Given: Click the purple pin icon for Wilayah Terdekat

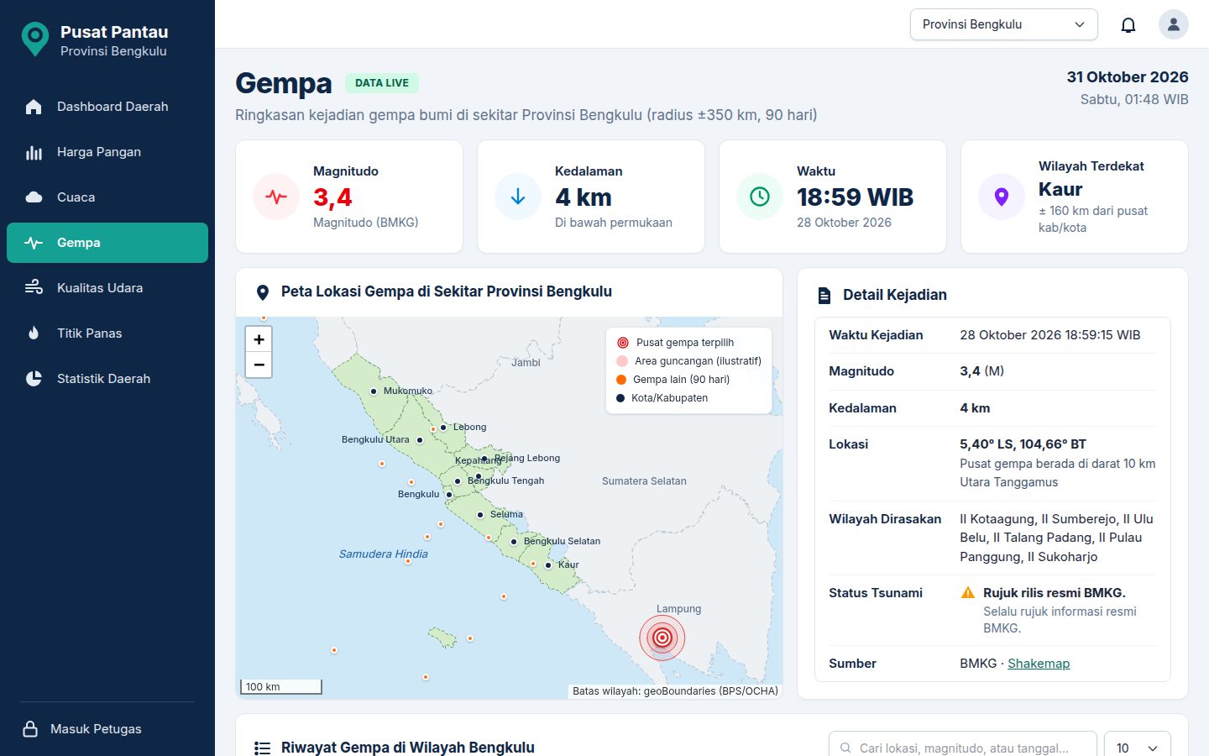Looking at the screenshot, I should pyautogui.click(x=1002, y=197).
